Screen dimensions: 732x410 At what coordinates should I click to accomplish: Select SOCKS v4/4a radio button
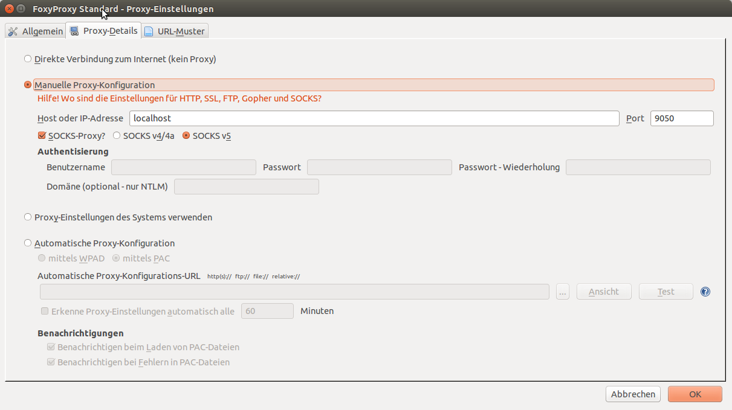[117, 136]
